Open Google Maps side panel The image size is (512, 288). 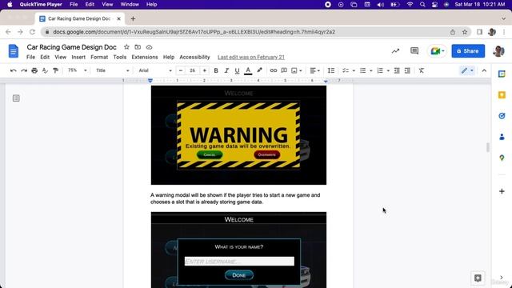502,158
